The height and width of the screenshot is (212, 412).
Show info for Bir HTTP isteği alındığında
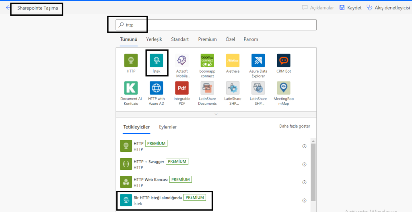[x=305, y=200]
